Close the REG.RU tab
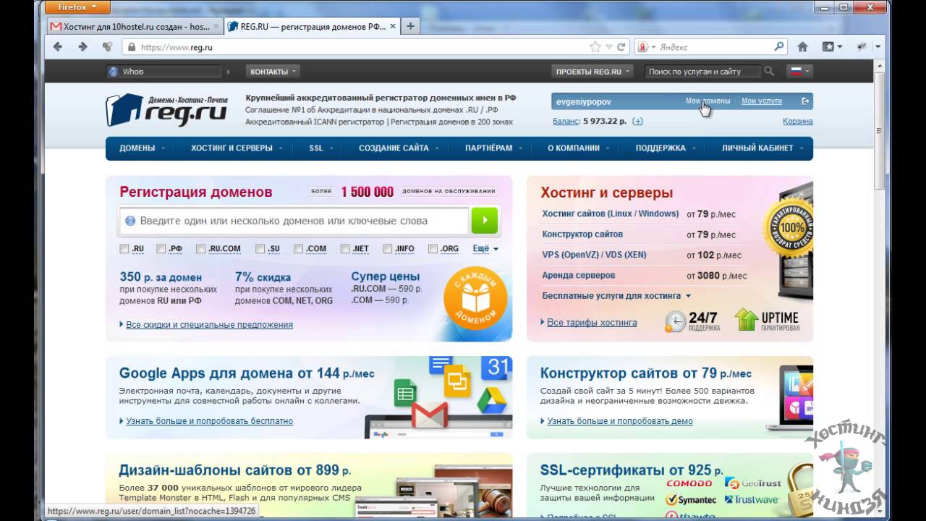 (x=391, y=26)
